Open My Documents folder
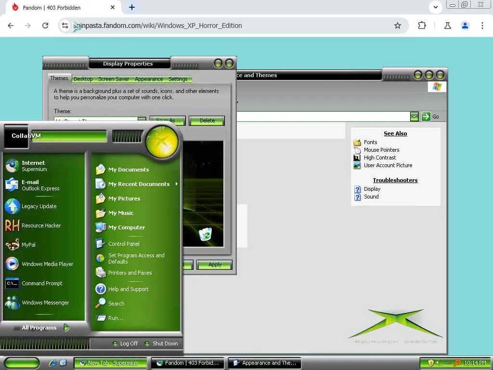 coord(122,170)
